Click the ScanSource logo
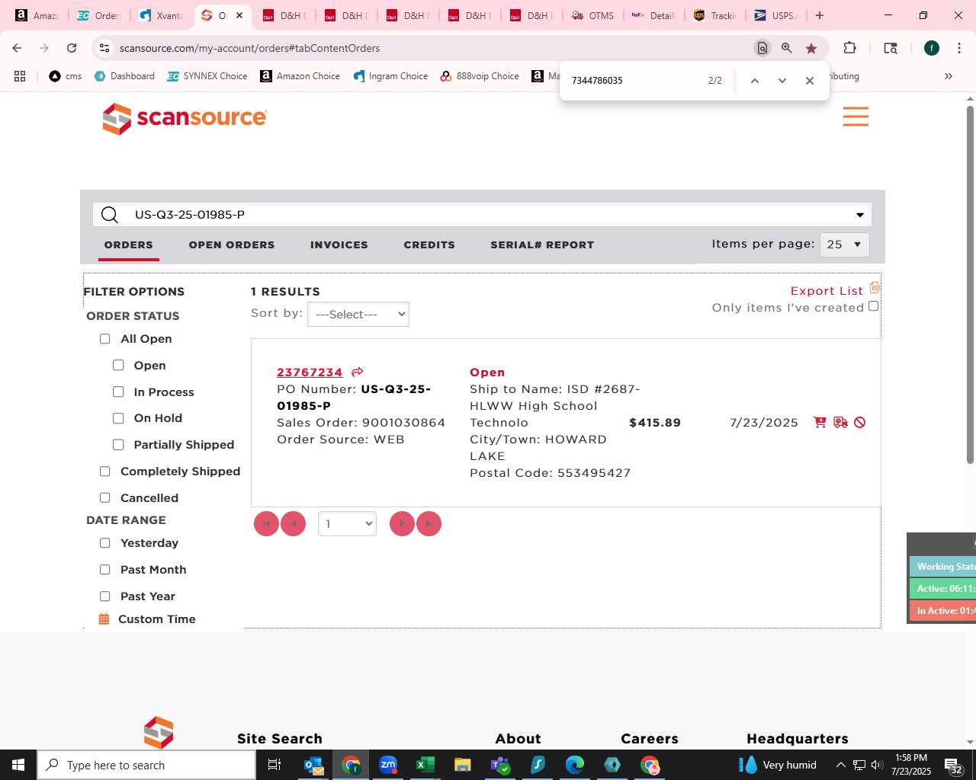 coord(185,118)
